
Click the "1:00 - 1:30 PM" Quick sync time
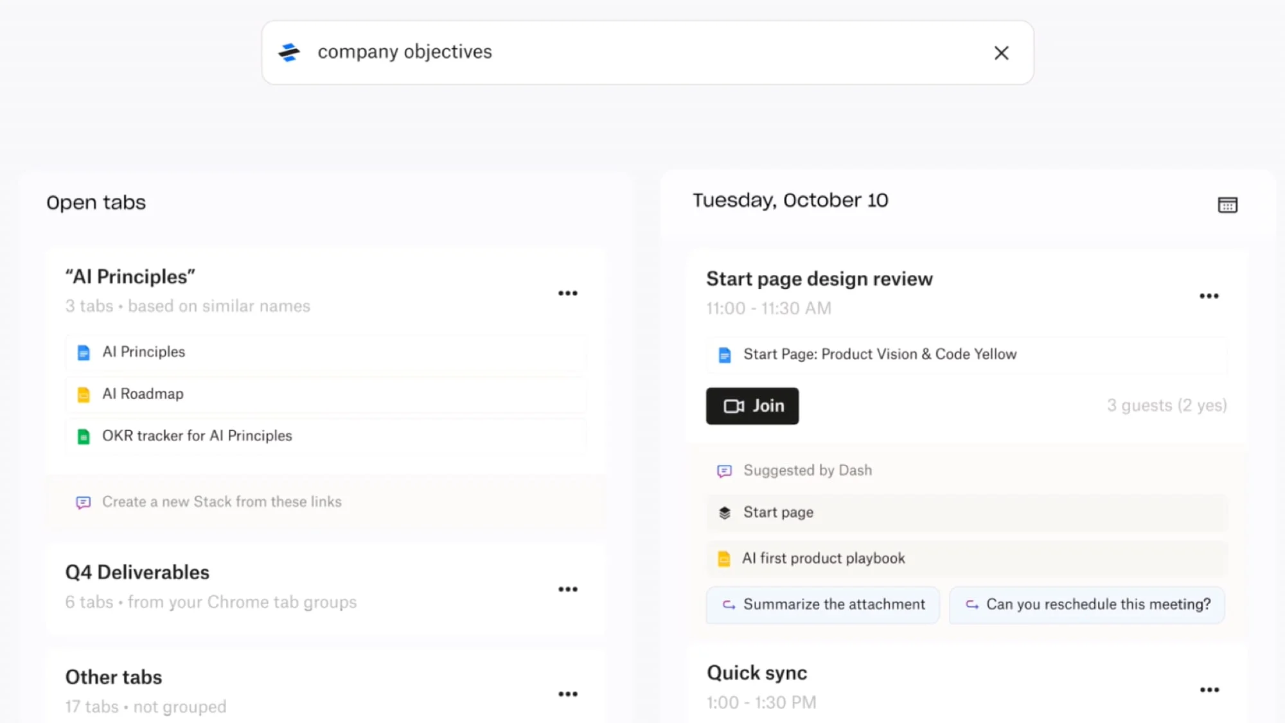tap(761, 703)
